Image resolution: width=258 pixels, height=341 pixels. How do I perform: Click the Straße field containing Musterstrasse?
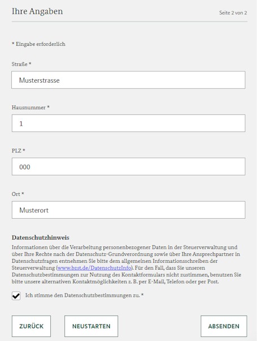pyautogui.click(x=128, y=80)
